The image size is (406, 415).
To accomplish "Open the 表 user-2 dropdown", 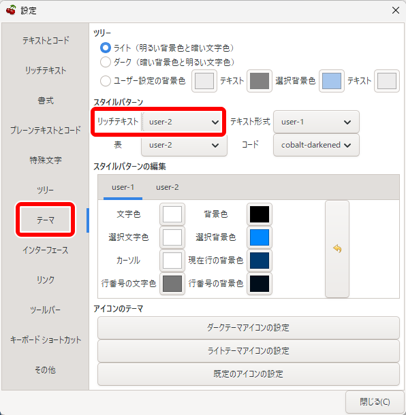I will (x=184, y=145).
